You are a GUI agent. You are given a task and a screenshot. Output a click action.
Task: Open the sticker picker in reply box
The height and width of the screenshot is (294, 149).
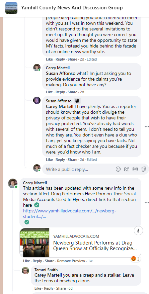coord(144,169)
